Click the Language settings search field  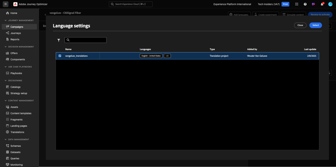click(x=86, y=40)
